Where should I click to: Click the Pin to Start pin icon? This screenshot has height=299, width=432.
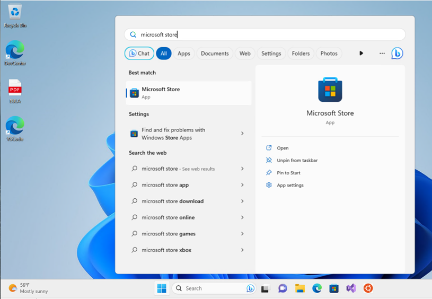(x=269, y=172)
